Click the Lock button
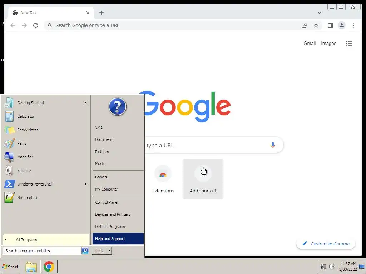The width and height of the screenshot is (366, 274). pyautogui.click(x=99, y=250)
